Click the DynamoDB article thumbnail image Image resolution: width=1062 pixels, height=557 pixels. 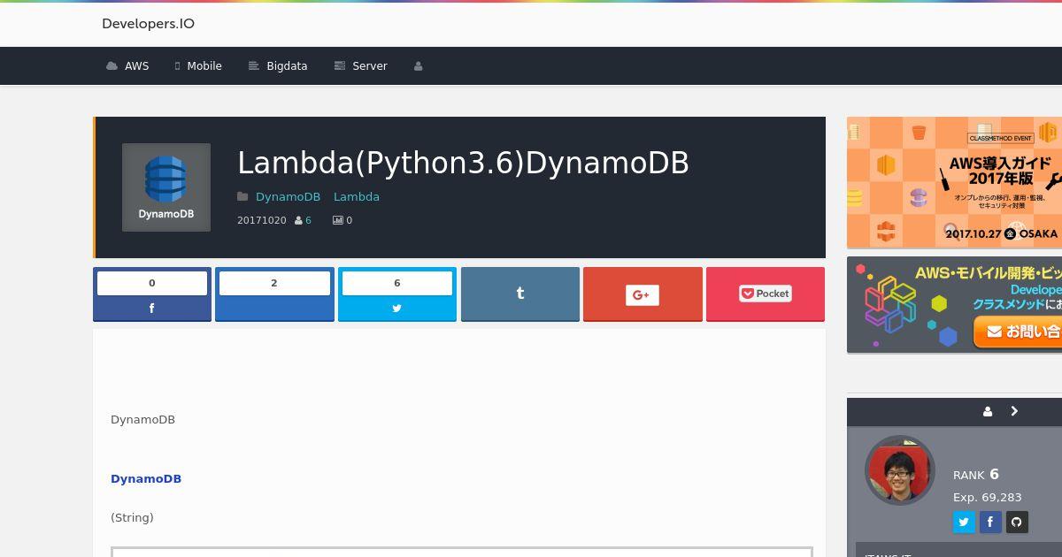pyautogui.click(x=166, y=187)
